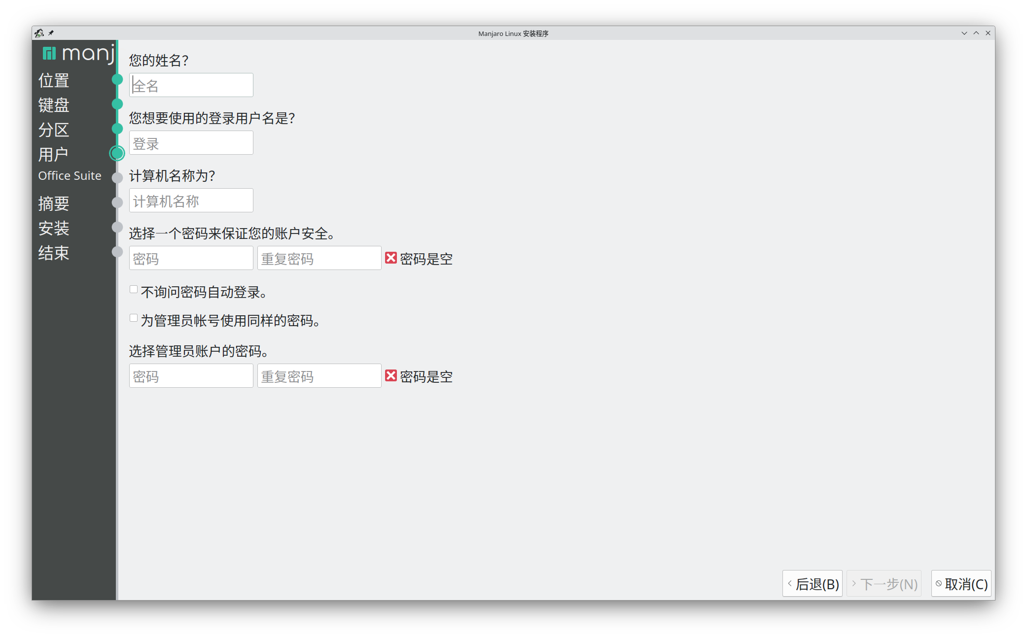1027x638 pixels.
Task: Click the 后退(B) back button
Action: (x=812, y=584)
